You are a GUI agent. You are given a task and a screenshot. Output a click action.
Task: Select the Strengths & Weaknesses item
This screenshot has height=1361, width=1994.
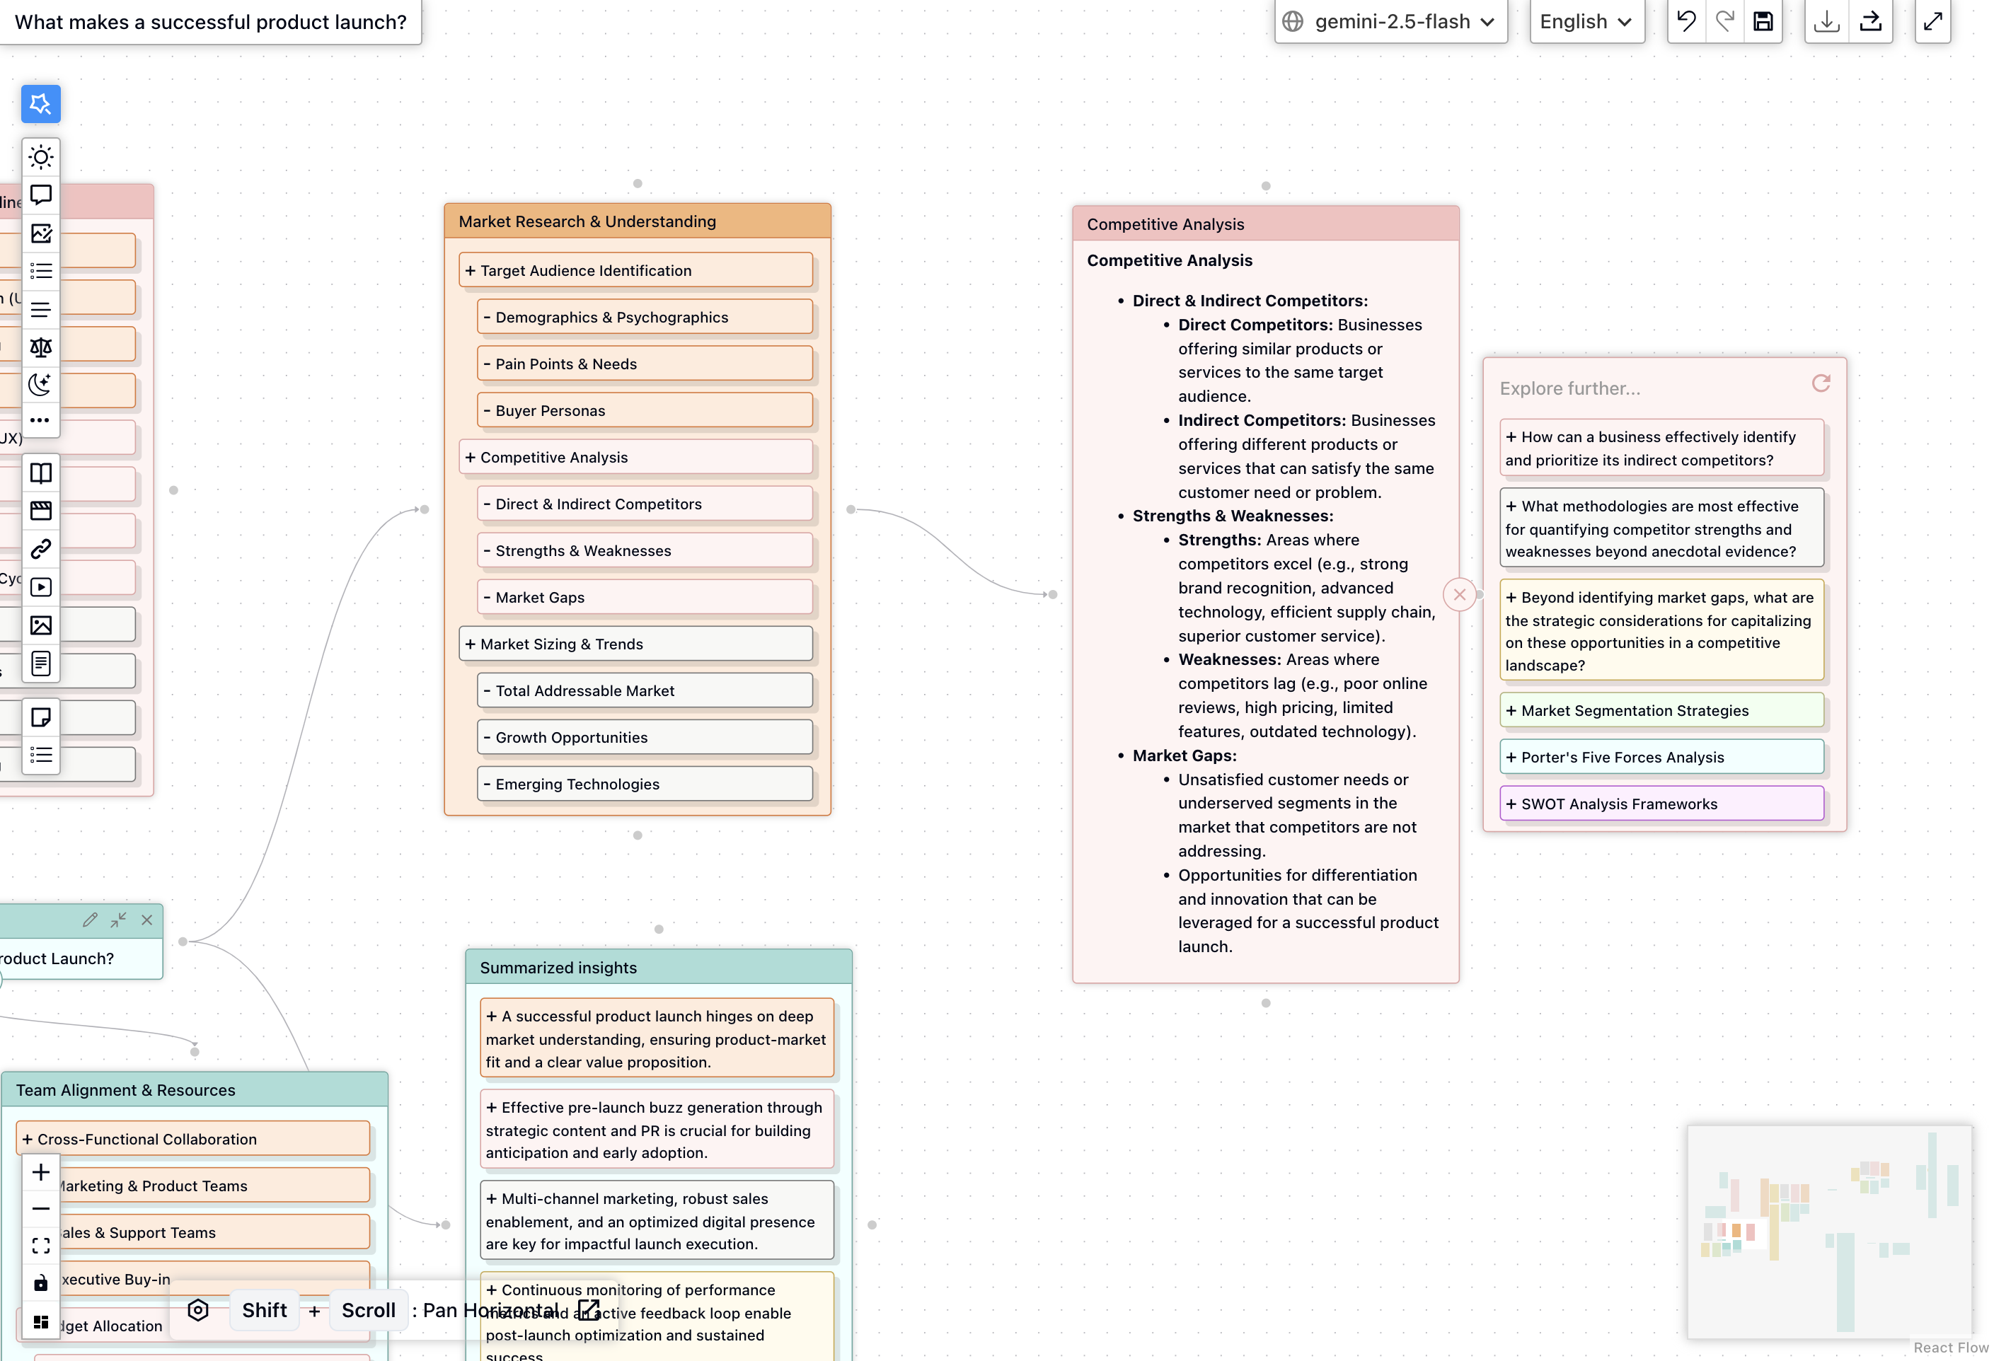tap(645, 550)
